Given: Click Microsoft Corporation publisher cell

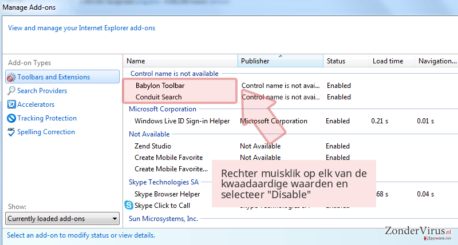Looking at the screenshot, I should (274, 121).
